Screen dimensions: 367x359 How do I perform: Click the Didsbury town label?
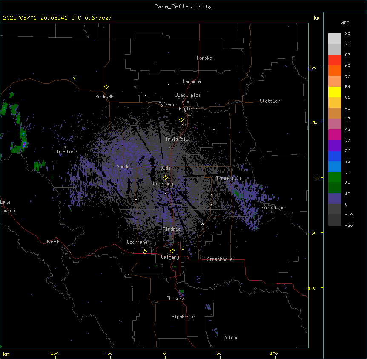click(163, 184)
